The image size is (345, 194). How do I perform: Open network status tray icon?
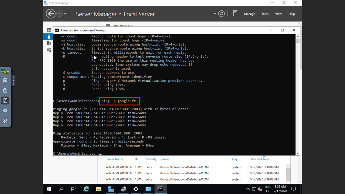pyautogui.click(x=254, y=189)
